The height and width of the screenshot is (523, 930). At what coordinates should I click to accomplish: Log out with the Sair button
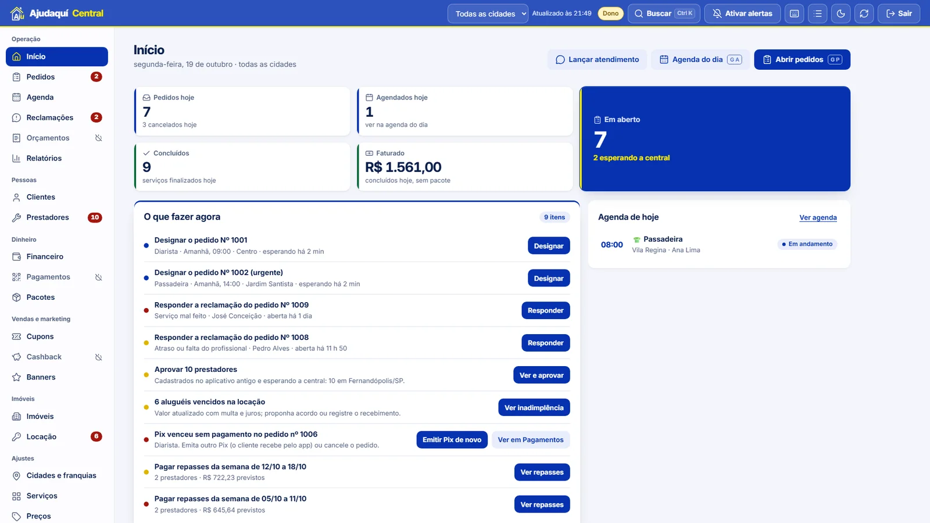point(899,13)
